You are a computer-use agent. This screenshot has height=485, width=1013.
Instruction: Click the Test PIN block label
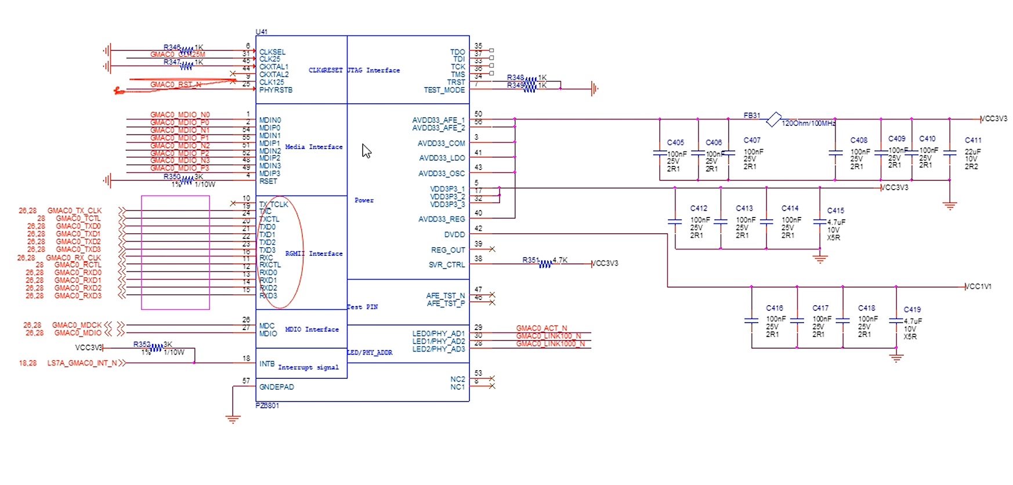pos(363,307)
